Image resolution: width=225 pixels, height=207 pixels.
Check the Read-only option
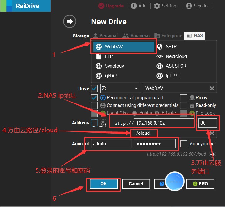pos(184,105)
